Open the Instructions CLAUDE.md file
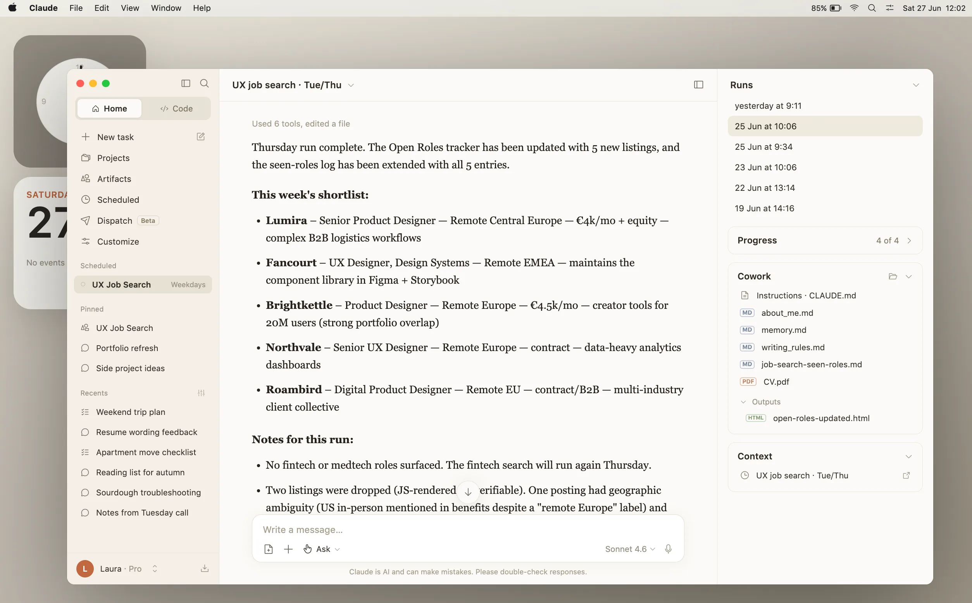Image resolution: width=972 pixels, height=603 pixels. coord(825,296)
